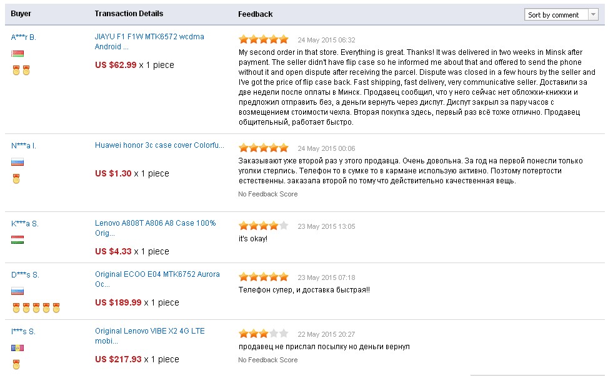Click N***a I.'s Russian flag icon
The height and width of the screenshot is (376, 613).
(x=17, y=162)
